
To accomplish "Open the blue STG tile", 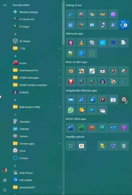I will pyautogui.click(x=113, y=43).
